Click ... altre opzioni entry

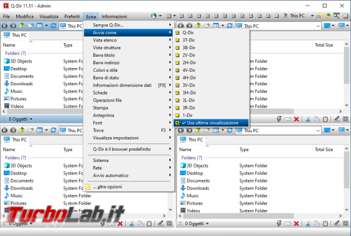(129, 187)
